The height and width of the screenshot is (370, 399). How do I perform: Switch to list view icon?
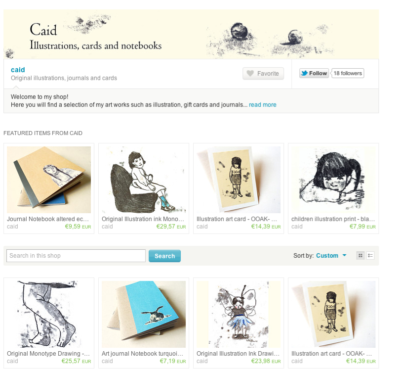pos(370,255)
